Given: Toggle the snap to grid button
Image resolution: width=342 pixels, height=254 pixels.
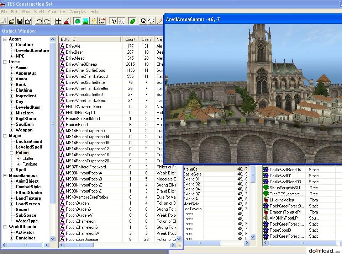Looking at the screenshot, I should pos(58,21).
